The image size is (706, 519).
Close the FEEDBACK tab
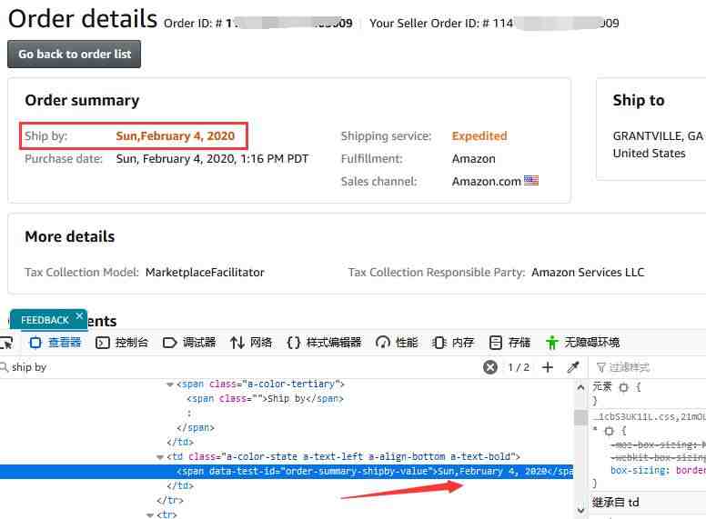[x=79, y=315]
